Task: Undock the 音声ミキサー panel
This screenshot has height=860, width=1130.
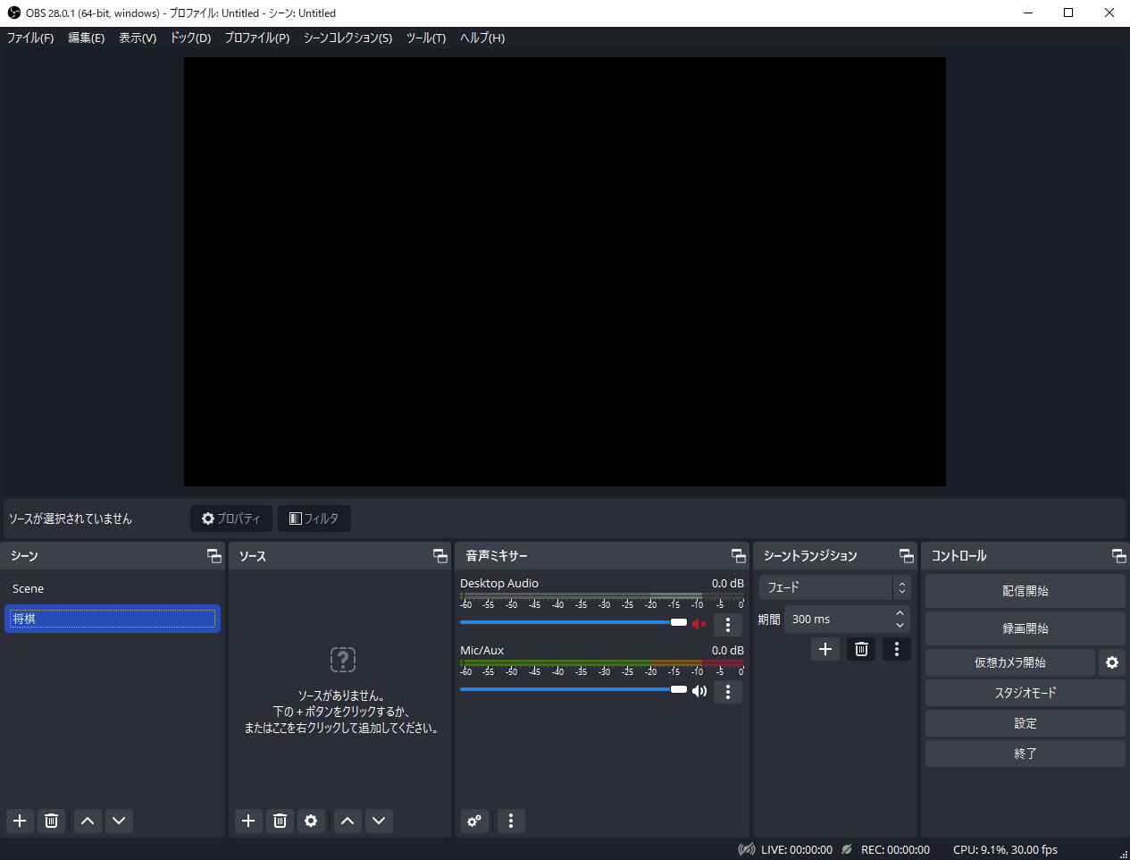Action: click(x=739, y=556)
